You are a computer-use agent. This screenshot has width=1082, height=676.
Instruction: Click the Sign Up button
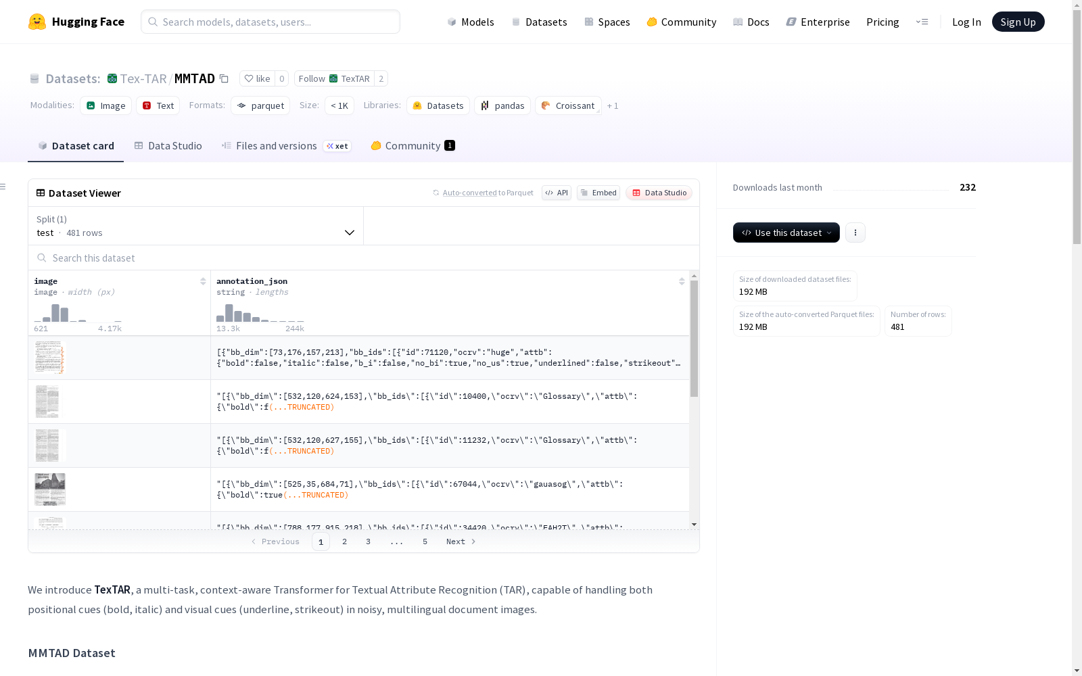coord(1018,22)
